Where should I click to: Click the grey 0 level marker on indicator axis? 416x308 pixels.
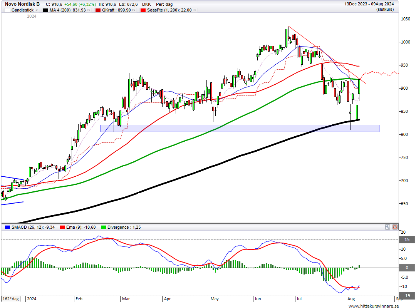(407, 268)
